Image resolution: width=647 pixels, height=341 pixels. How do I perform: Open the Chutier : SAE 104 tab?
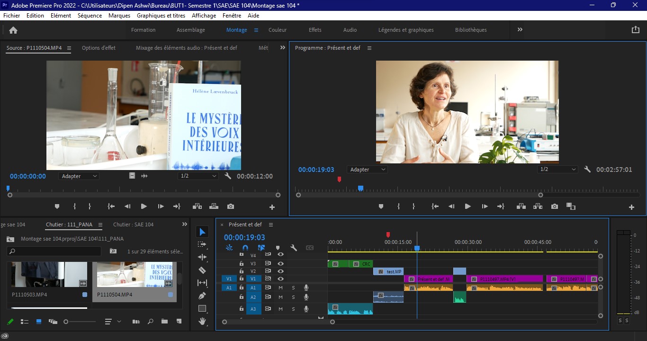pos(133,224)
